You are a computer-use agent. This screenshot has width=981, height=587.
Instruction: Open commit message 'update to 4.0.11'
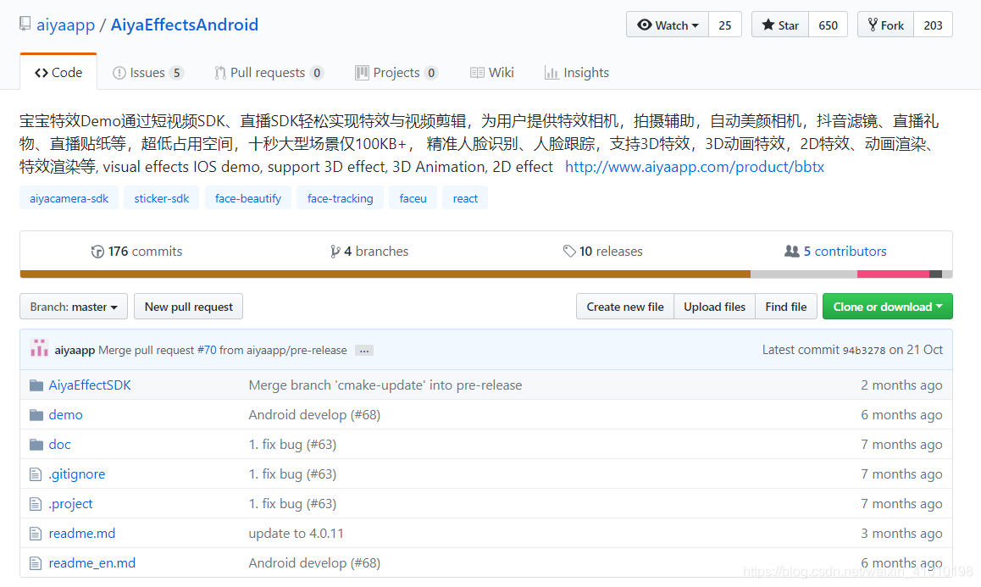296,534
